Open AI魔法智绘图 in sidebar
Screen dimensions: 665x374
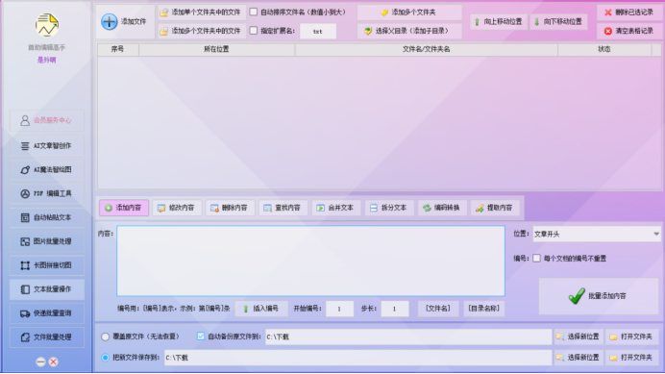[47, 170]
